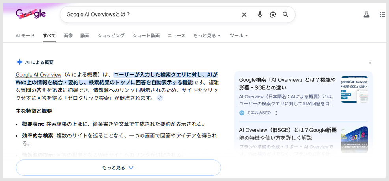The height and width of the screenshot is (181, 389).
Task: Click the Google building thumbnail image
Action: pyautogui.click(x=354, y=139)
